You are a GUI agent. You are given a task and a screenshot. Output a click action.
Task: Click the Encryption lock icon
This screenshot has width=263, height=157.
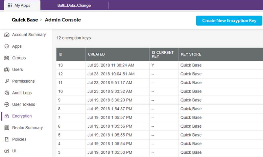[7, 116]
